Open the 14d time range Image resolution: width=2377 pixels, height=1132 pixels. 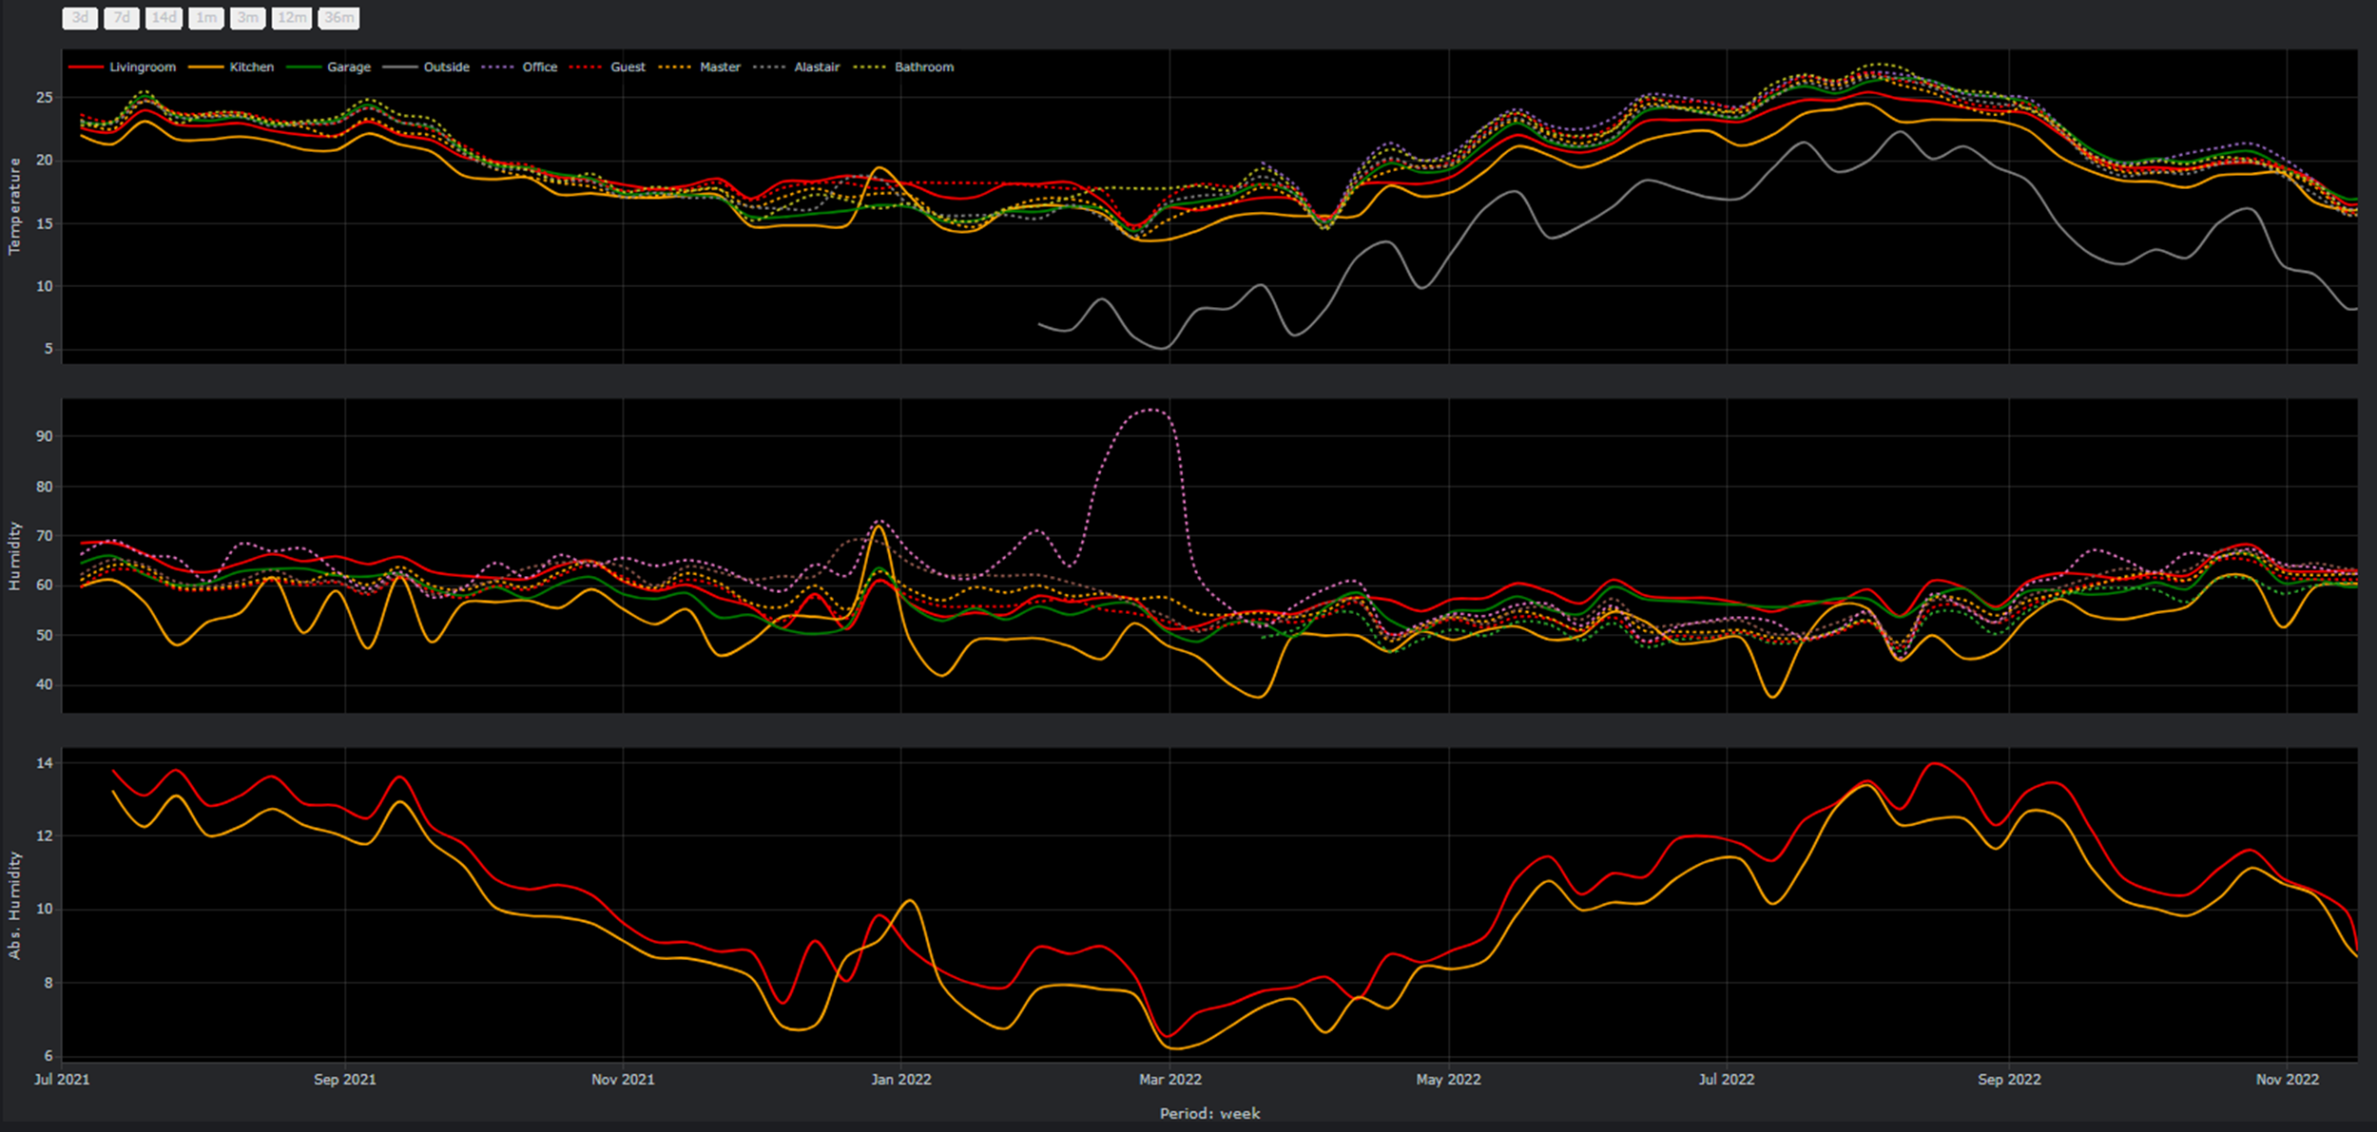pyautogui.click(x=164, y=17)
